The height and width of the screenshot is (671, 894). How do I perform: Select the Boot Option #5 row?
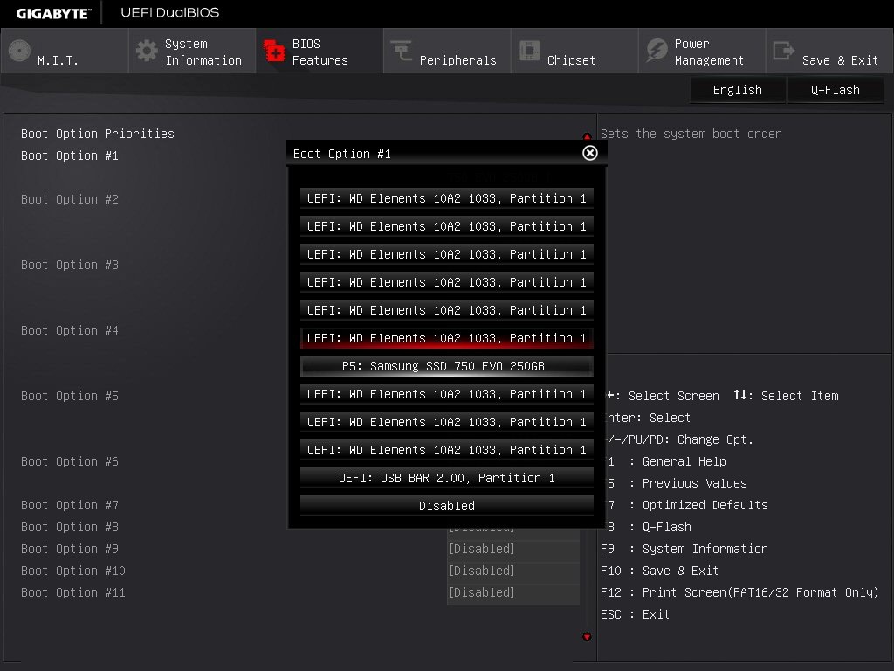click(x=70, y=397)
